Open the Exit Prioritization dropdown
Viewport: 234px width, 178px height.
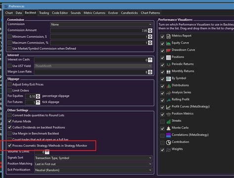click(93, 170)
